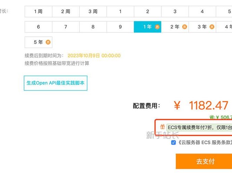Select the 6 month duration option
Screen dimensions: 232x174
pyautogui.click(x=38, y=27)
